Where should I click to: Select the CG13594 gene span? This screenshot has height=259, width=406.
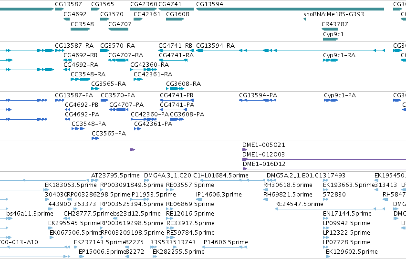pyautogui.click(x=290, y=9)
